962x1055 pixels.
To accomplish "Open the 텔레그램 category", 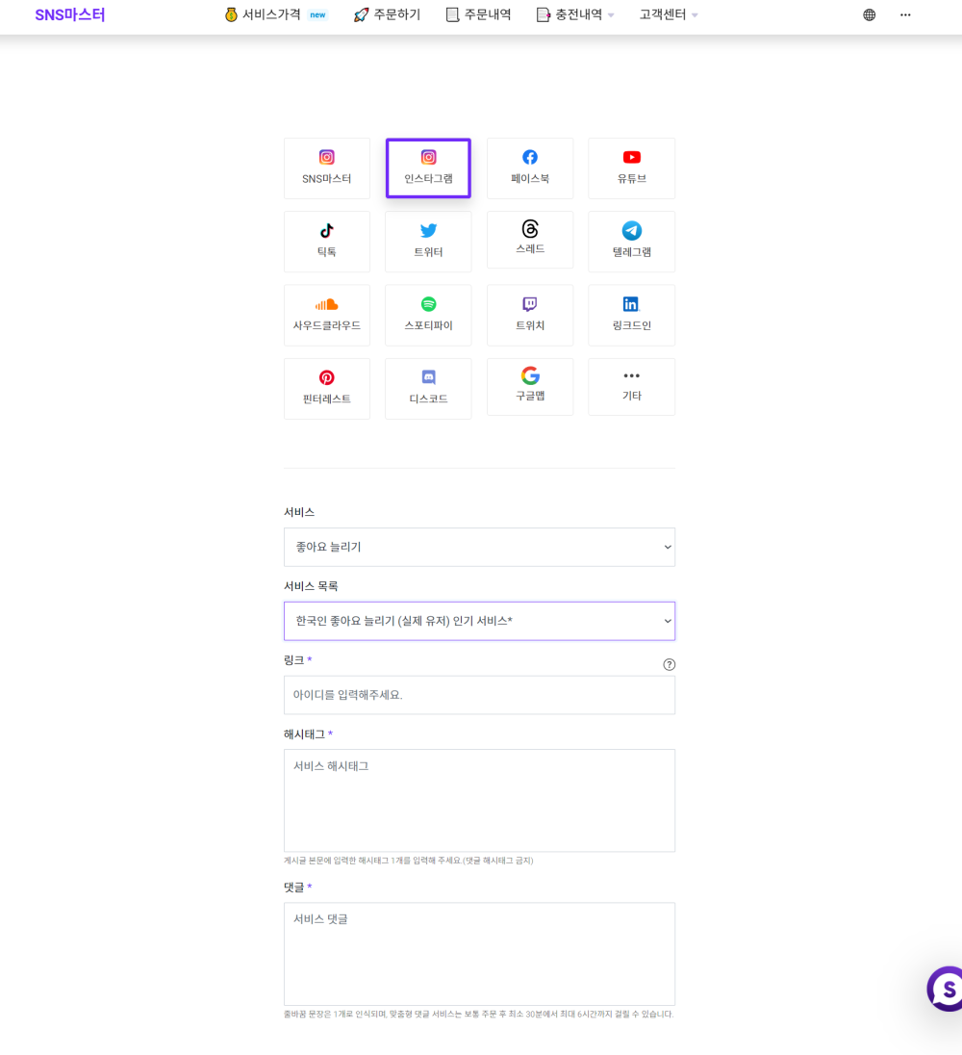I will point(631,242).
